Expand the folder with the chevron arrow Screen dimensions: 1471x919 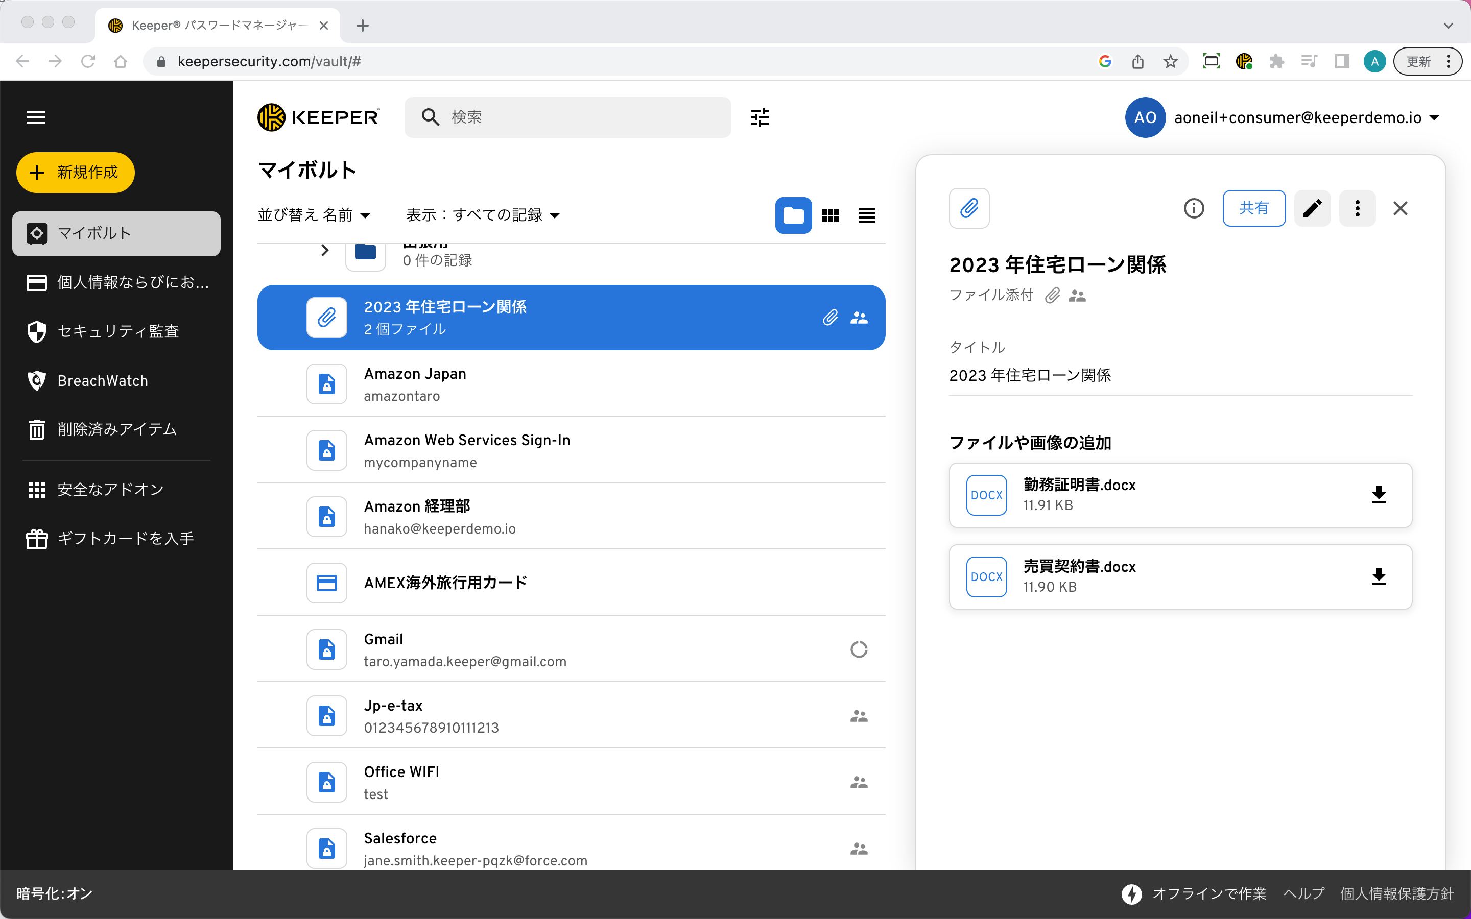325,250
